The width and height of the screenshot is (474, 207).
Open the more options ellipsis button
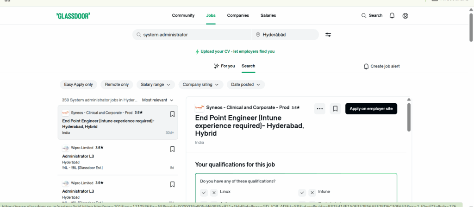point(320,109)
